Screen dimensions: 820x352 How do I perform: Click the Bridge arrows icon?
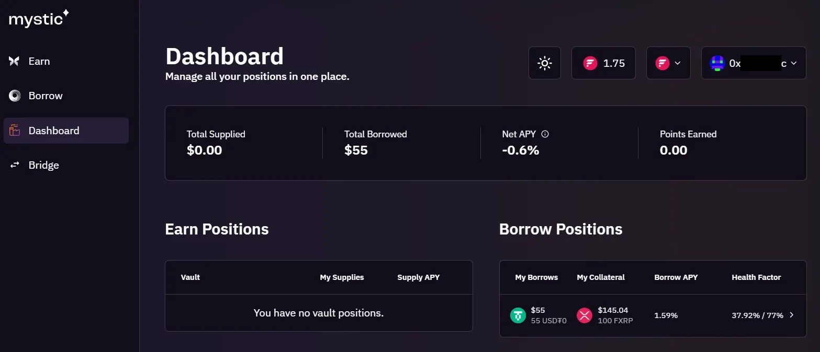click(15, 165)
